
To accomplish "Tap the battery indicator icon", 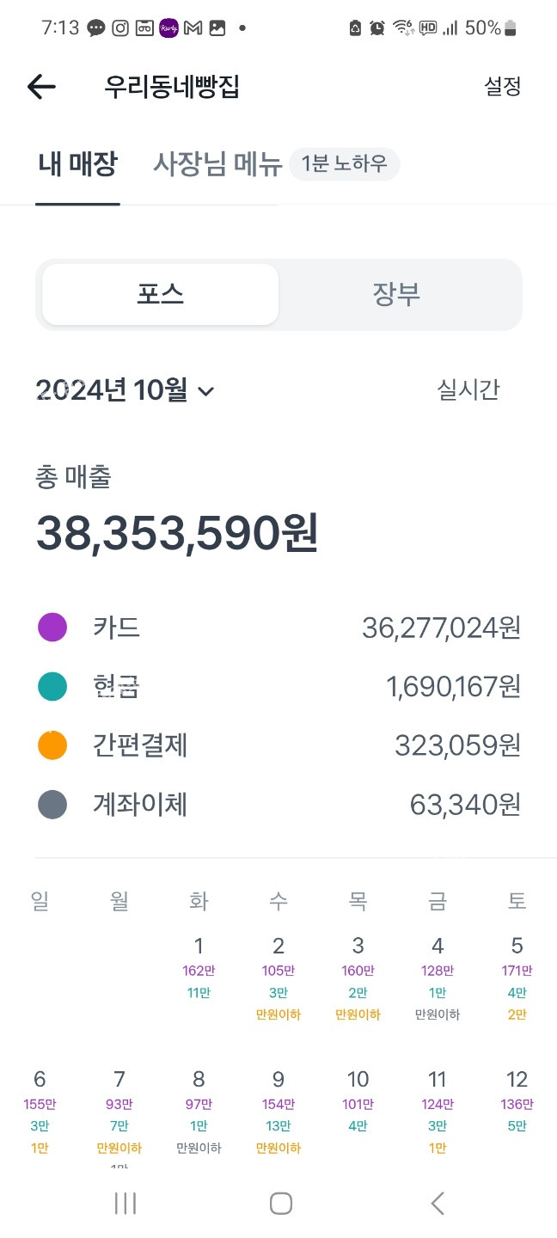I will click(511, 28).
